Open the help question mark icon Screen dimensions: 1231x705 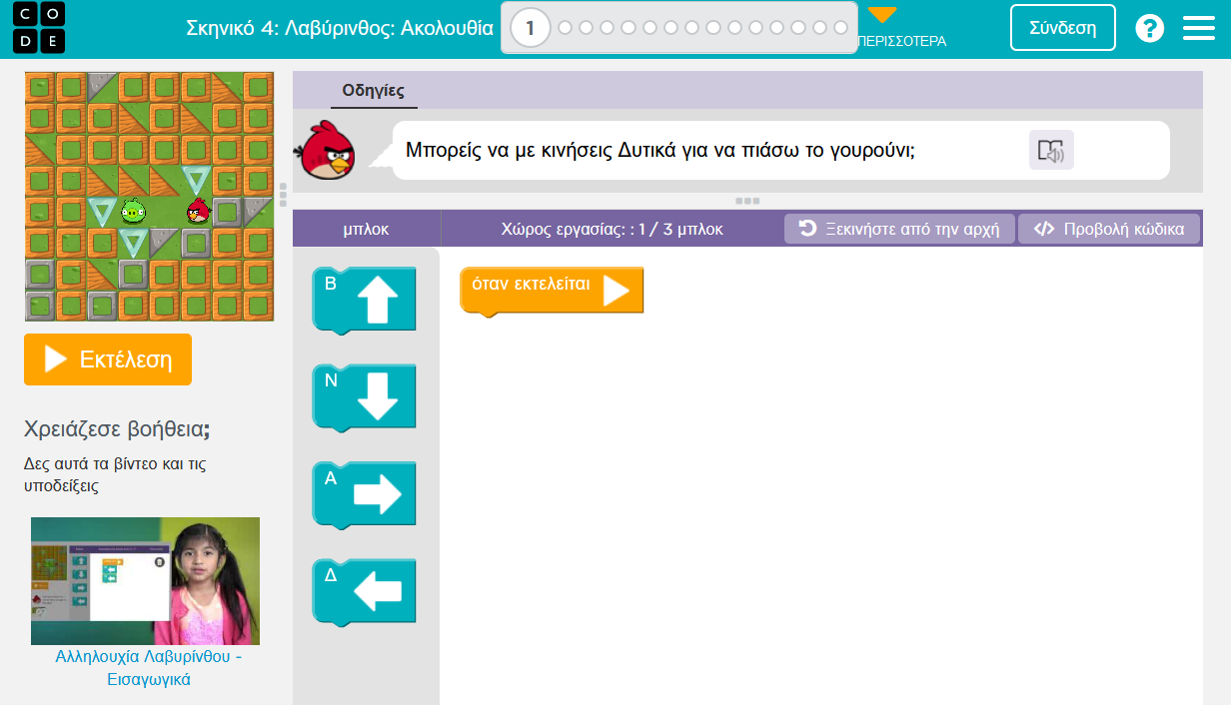click(1149, 28)
